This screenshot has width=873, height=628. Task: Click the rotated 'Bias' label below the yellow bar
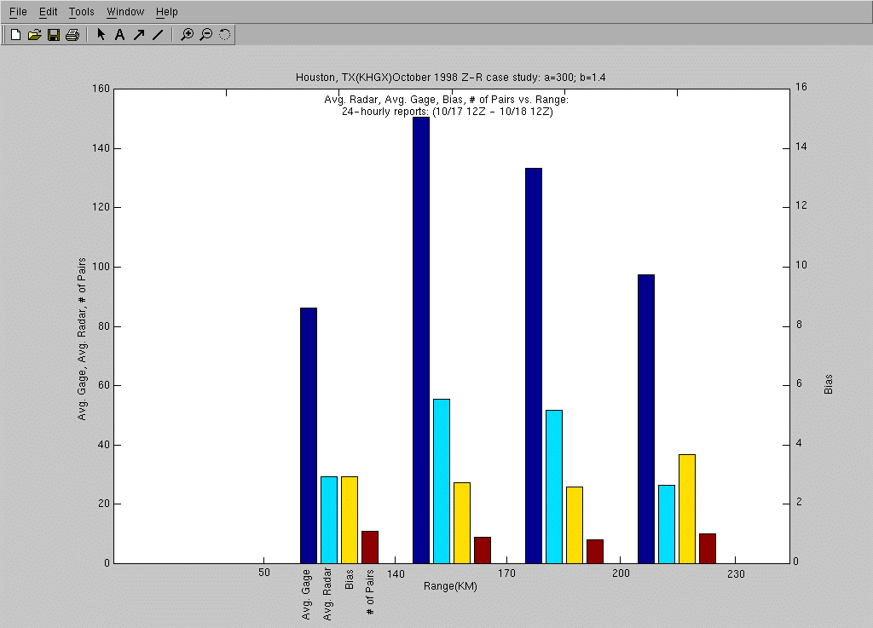(x=349, y=579)
